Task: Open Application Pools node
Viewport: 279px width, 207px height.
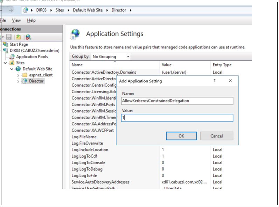Action: [32, 56]
